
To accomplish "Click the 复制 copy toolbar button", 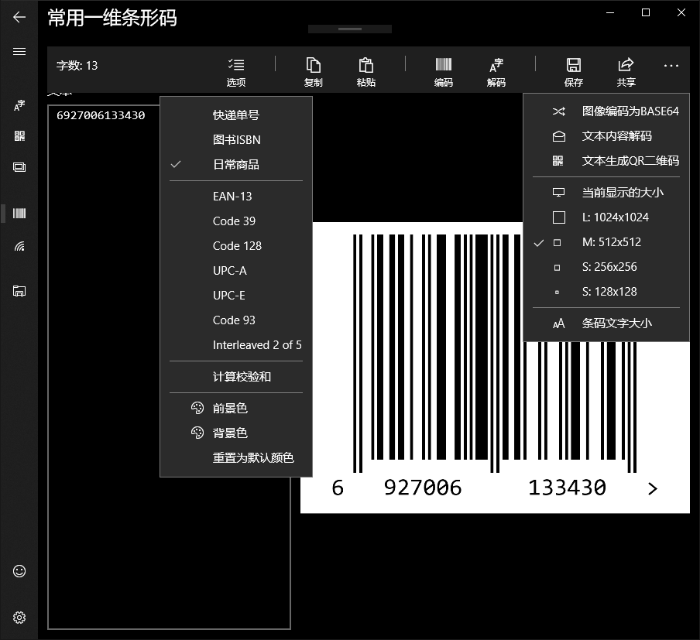I will (313, 72).
